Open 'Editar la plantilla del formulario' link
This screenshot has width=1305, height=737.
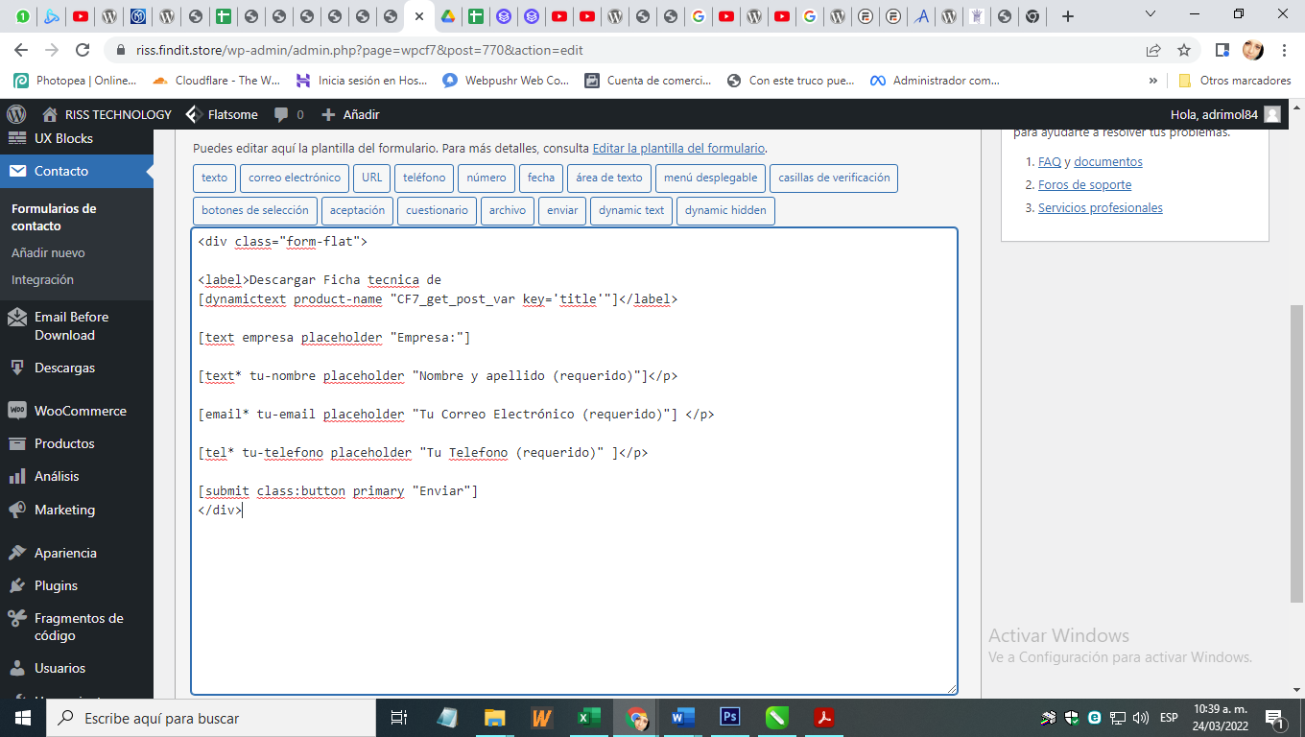tap(678, 149)
